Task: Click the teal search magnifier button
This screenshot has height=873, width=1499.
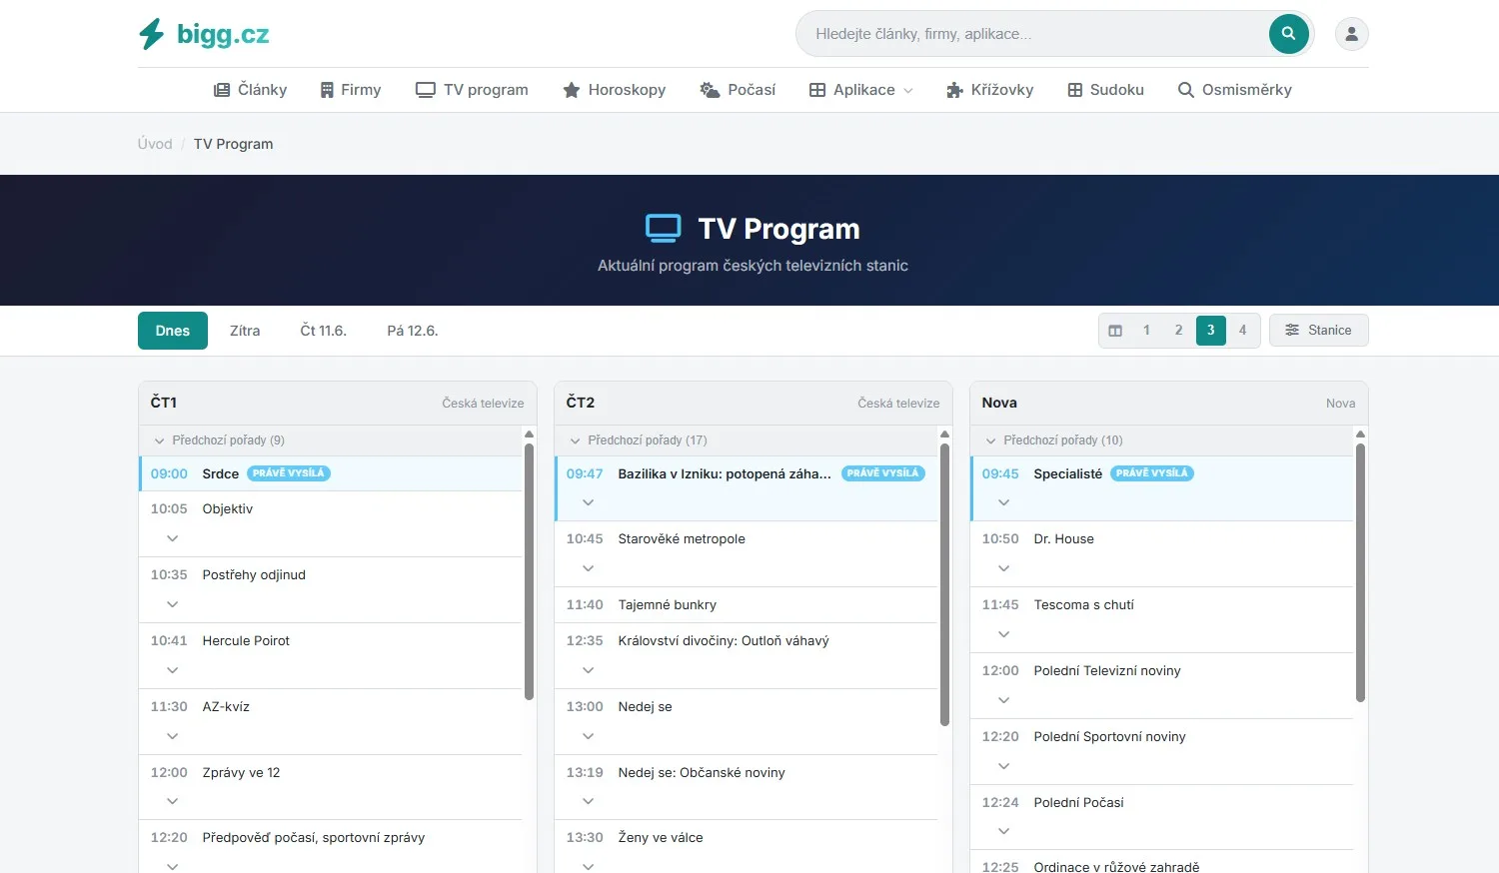Action: click(x=1289, y=34)
